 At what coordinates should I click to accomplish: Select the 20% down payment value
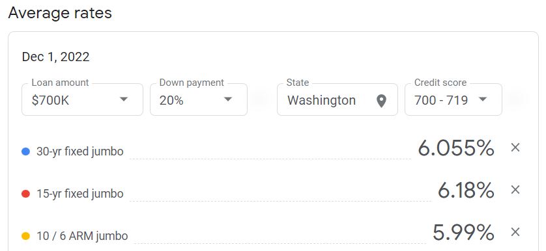click(171, 101)
